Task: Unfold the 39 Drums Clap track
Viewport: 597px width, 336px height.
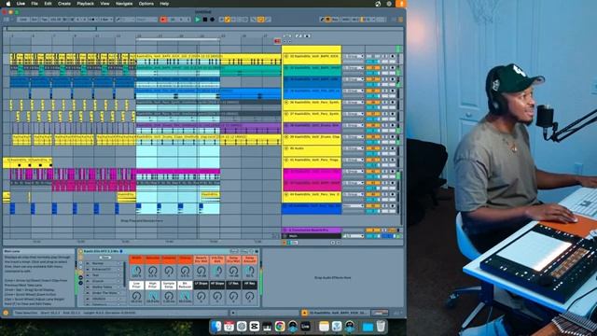Action: click(286, 137)
